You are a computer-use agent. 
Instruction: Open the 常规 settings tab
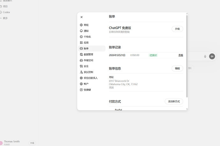point(92,25)
